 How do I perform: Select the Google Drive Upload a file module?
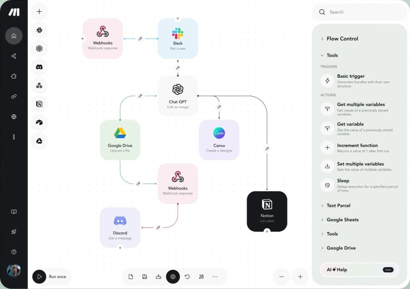click(x=120, y=140)
